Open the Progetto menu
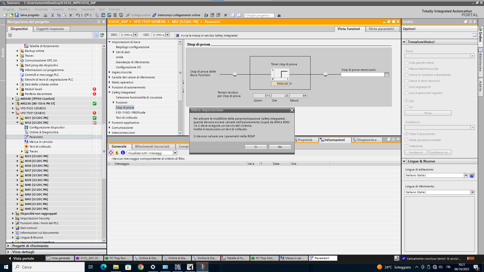Image resolution: width=484 pixels, height=272 pixels. click(9, 9)
